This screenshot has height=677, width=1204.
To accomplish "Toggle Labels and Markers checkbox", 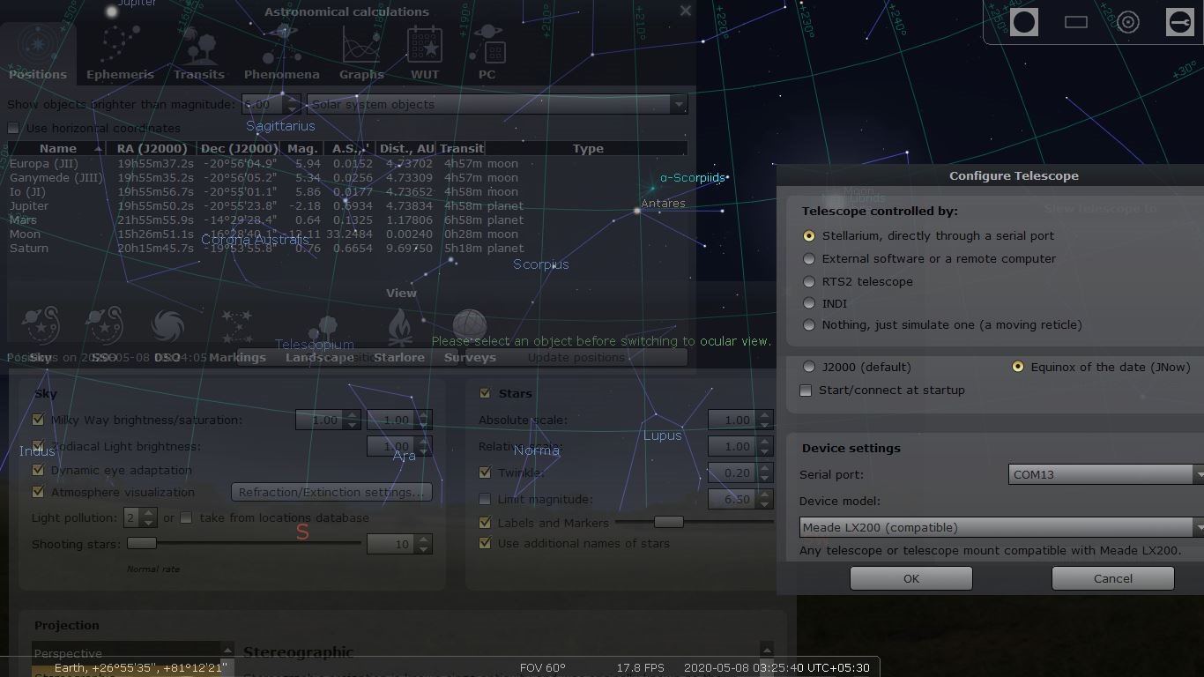I will coord(485,523).
